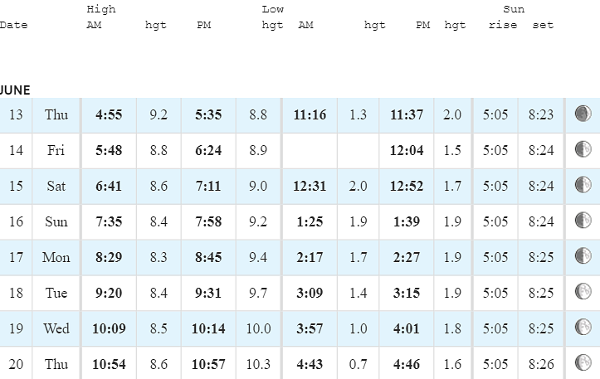Select the 4:55 AM high tide cell

[109, 114]
